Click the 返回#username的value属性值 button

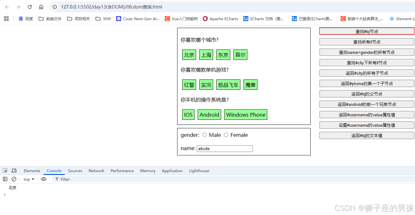(367, 114)
